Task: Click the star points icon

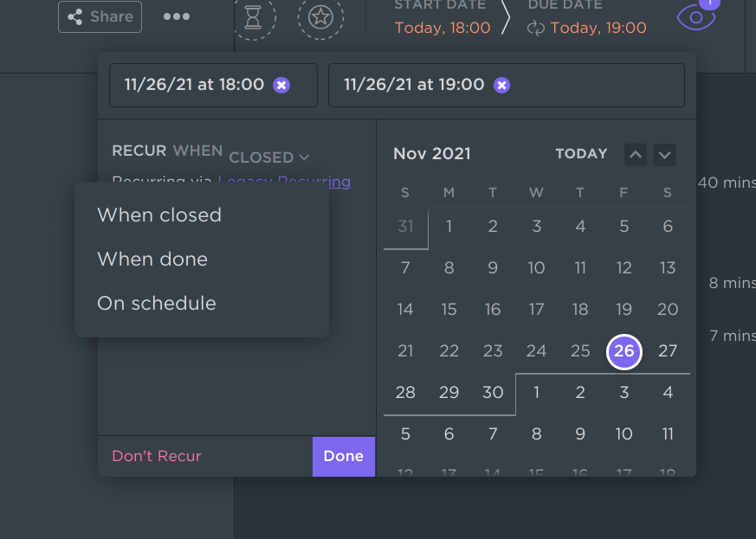Action: coord(320,17)
